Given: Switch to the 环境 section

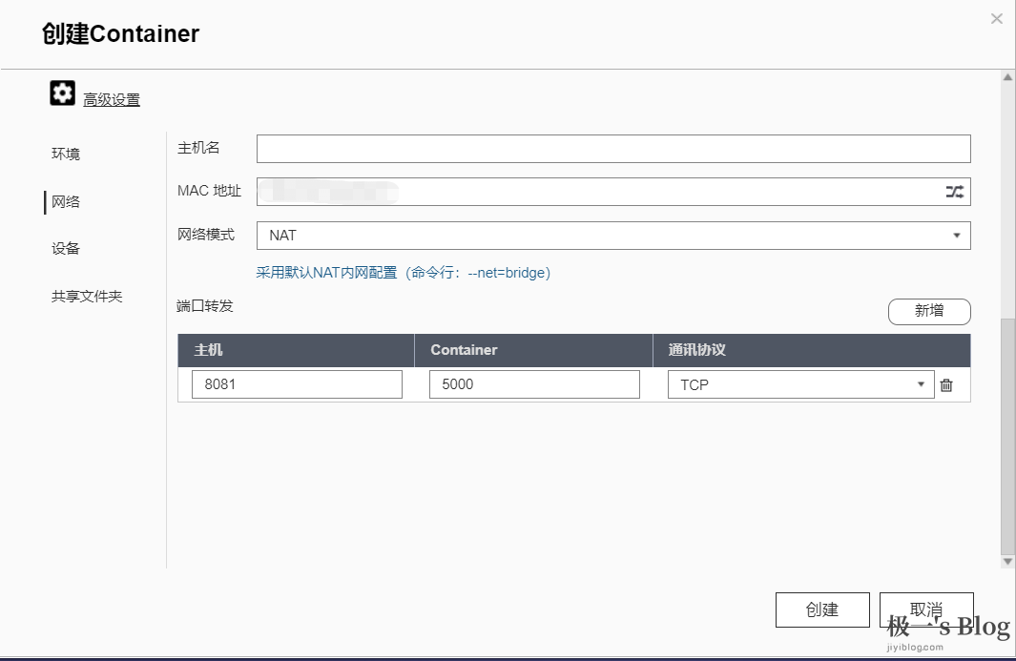Looking at the screenshot, I should tap(66, 154).
